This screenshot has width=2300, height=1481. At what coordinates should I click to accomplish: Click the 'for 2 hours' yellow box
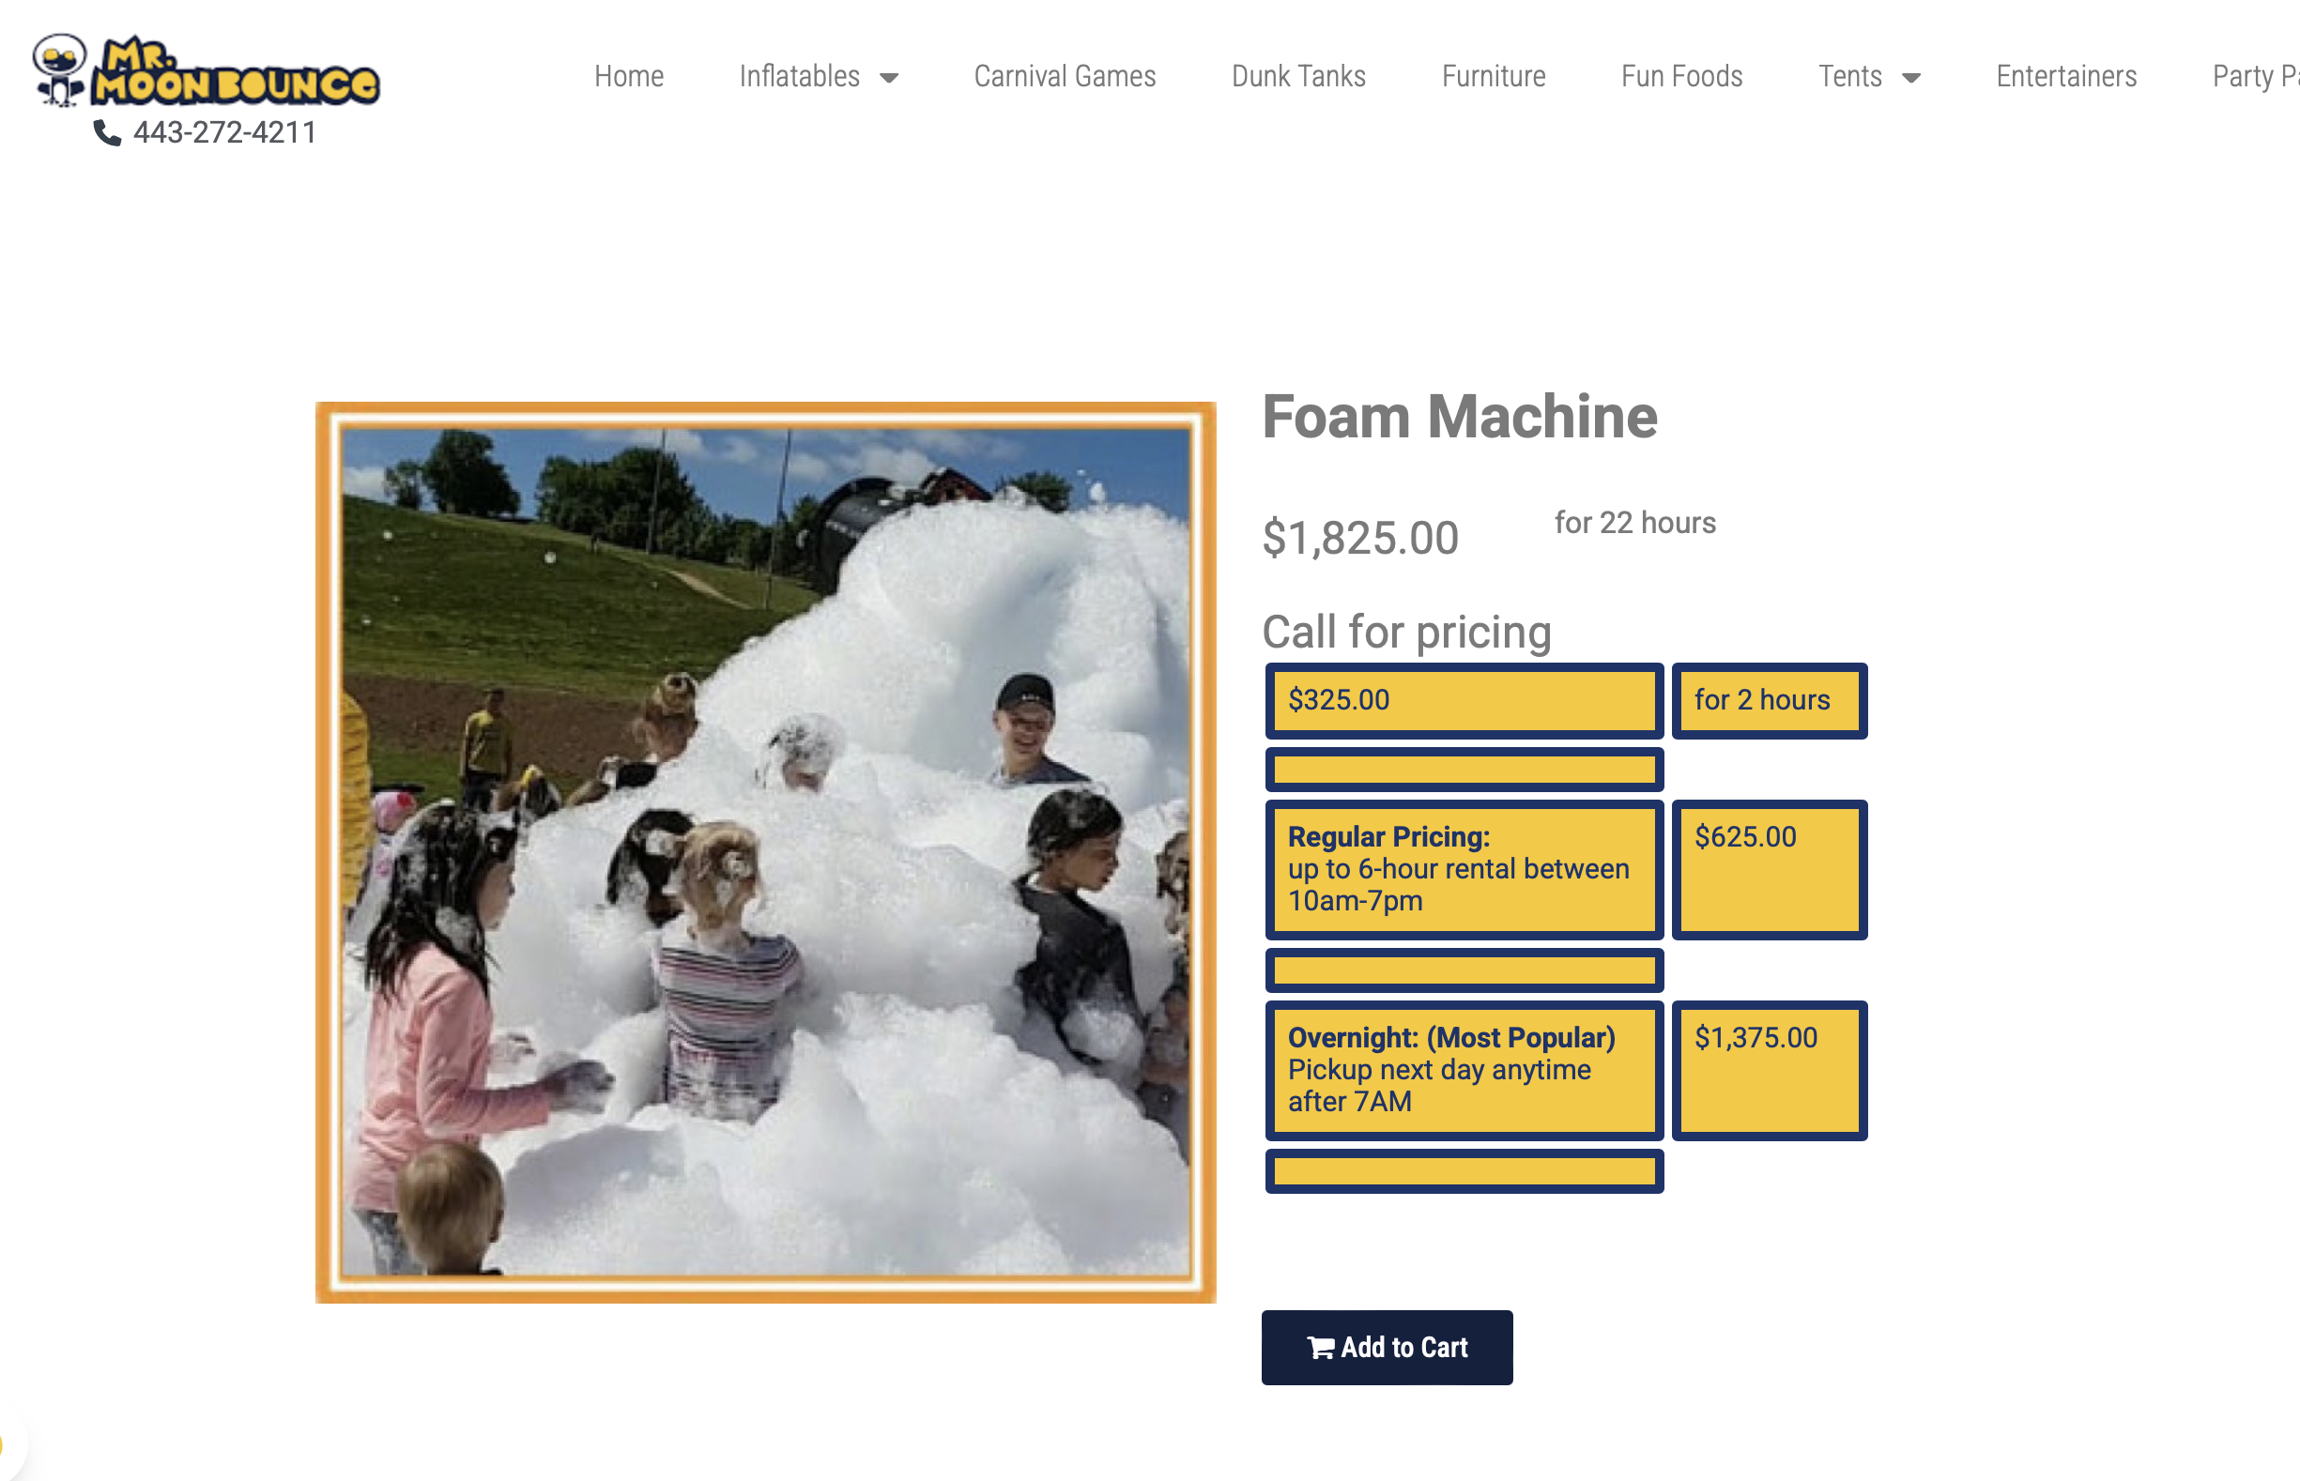(1768, 700)
